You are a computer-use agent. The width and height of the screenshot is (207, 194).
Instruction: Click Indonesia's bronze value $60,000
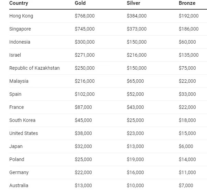pyautogui.click(x=187, y=42)
